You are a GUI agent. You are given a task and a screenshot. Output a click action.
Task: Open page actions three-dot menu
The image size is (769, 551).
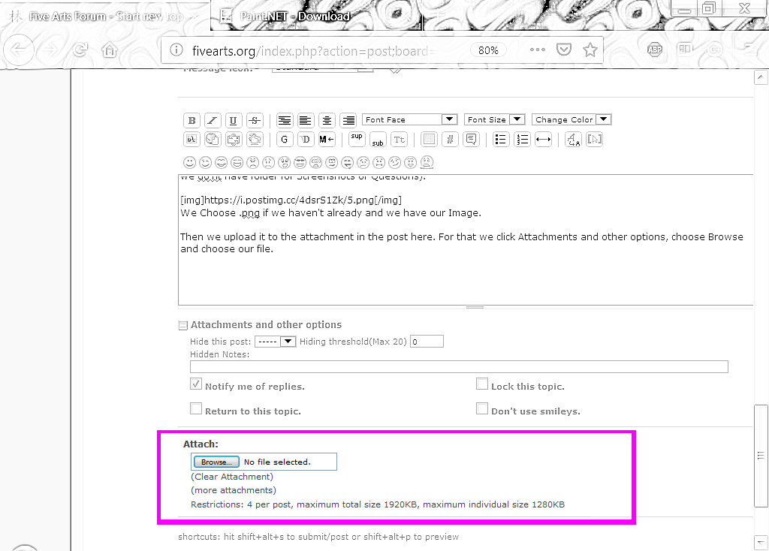[538, 50]
